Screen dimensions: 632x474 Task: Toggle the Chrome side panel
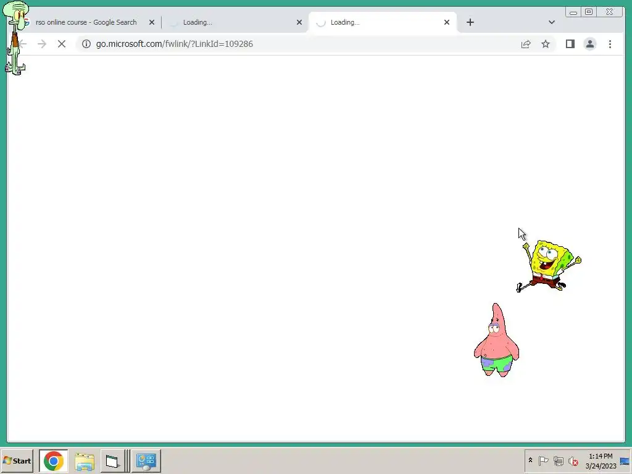click(x=570, y=44)
